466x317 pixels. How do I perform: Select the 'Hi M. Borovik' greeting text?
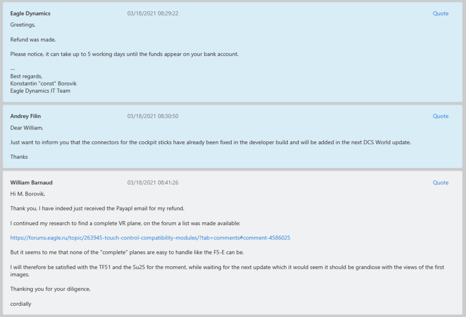pyautogui.click(x=28, y=193)
